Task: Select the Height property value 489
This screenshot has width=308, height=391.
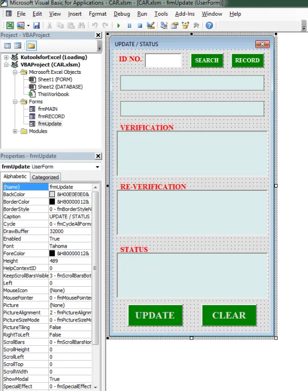Action: pos(70,261)
